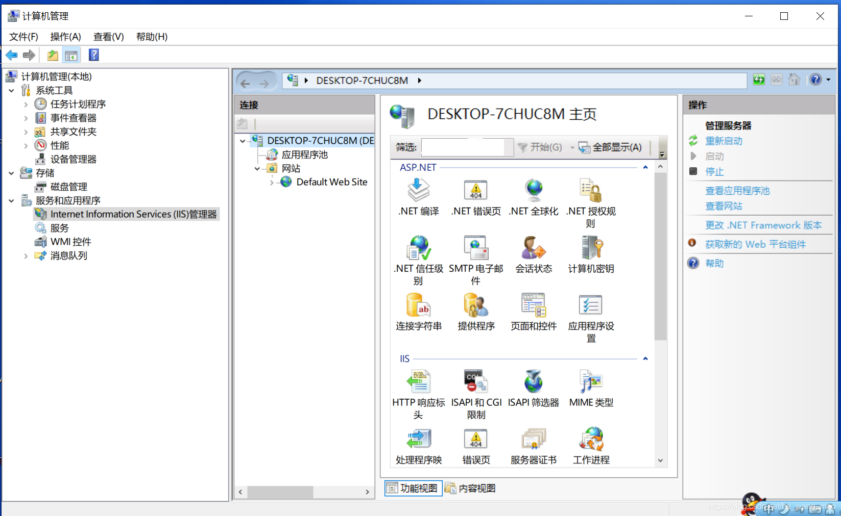Open the 帮助(H) menu
Screen dimensions: 841x516
click(x=152, y=37)
